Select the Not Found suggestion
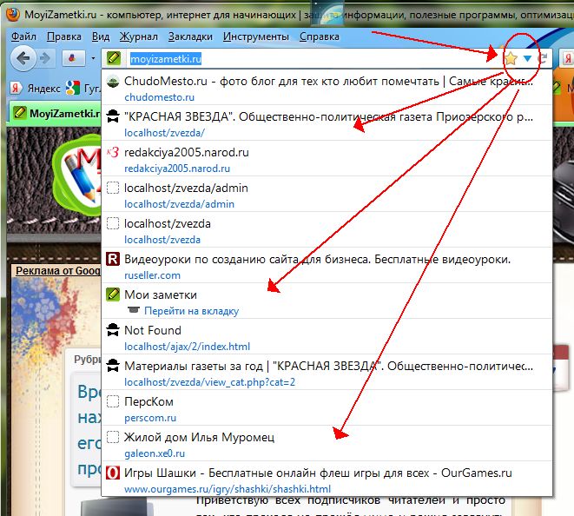Viewport: 574px width, 516px height. (x=327, y=336)
